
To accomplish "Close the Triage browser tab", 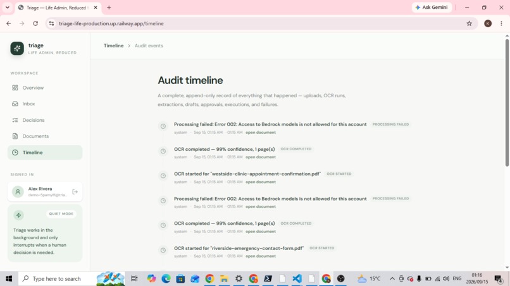I will click(x=96, y=8).
